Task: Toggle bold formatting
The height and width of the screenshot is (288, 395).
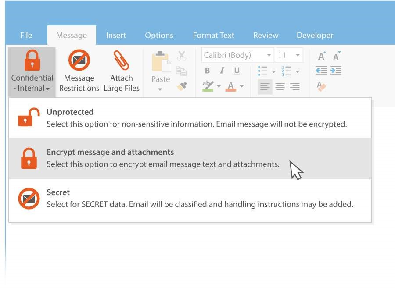Action: [207, 71]
